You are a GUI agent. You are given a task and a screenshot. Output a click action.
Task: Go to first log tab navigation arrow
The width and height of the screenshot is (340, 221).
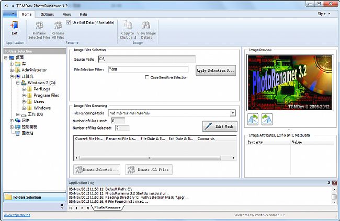[71, 208]
